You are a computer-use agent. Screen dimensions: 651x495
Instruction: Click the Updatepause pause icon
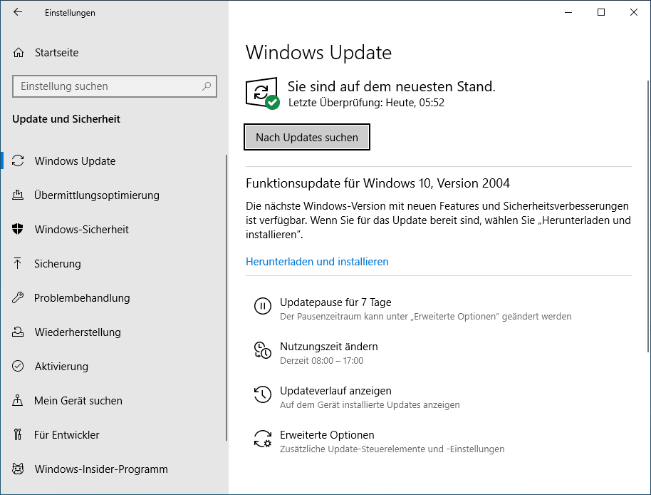(263, 307)
